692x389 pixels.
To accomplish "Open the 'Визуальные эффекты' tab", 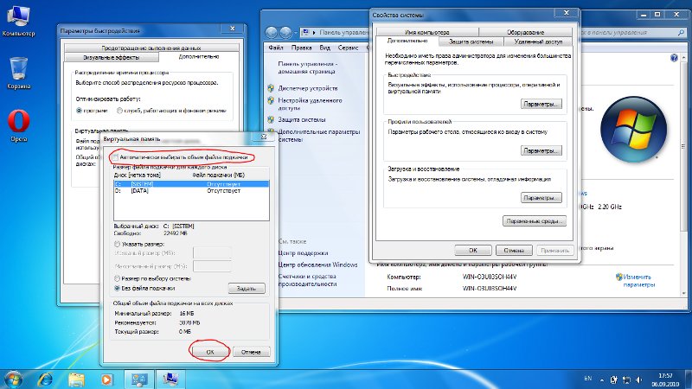I will pyautogui.click(x=106, y=57).
